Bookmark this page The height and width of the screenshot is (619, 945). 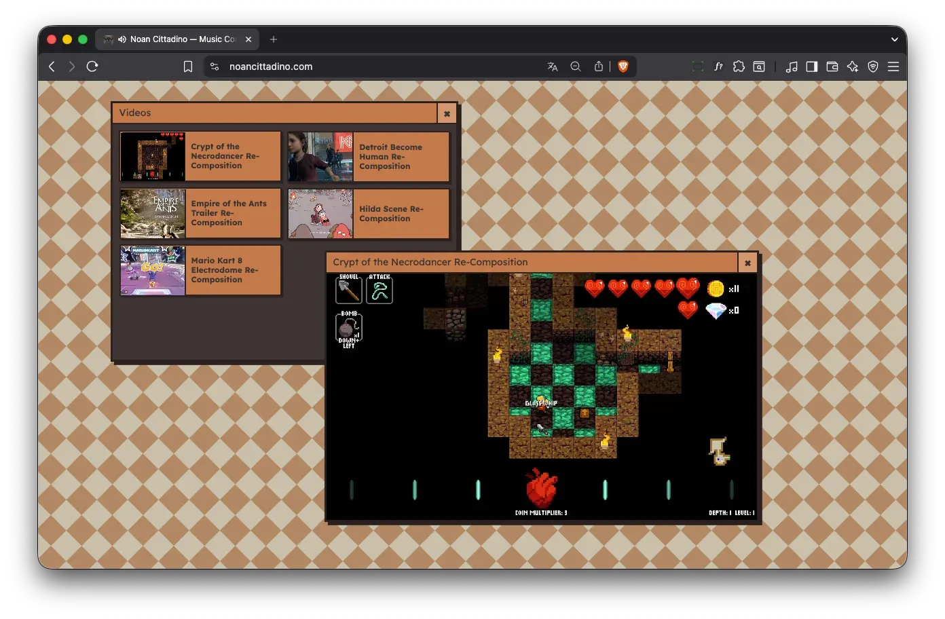point(188,67)
